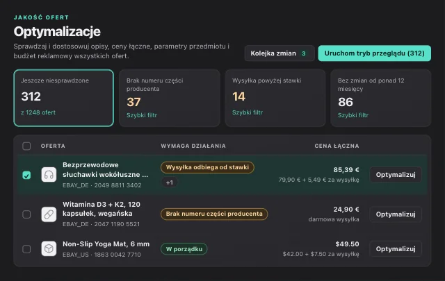Select the Brak numeru części producenta card
The height and width of the screenshot is (281, 445).
pyautogui.click(x=170, y=98)
